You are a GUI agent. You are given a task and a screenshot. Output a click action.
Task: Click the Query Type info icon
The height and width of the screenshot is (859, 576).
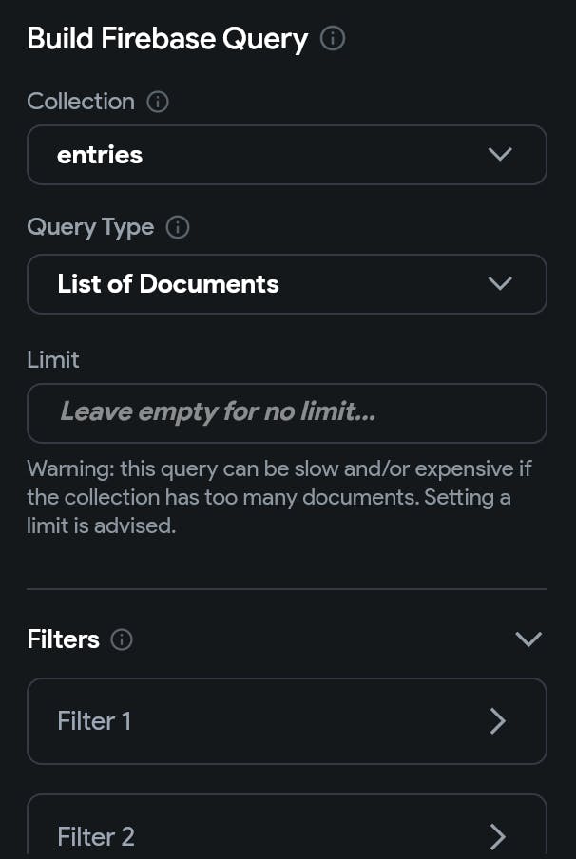tap(178, 227)
